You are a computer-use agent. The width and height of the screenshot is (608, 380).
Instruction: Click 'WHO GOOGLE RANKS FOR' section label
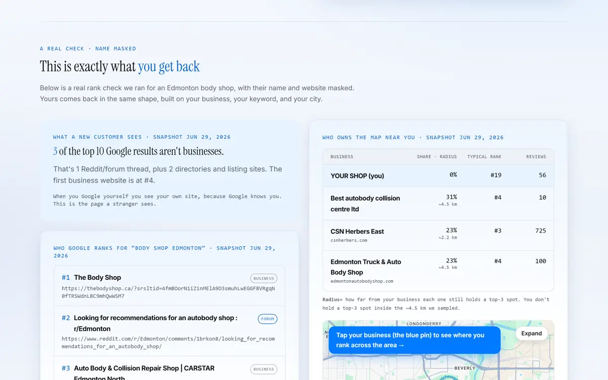coord(165,252)
